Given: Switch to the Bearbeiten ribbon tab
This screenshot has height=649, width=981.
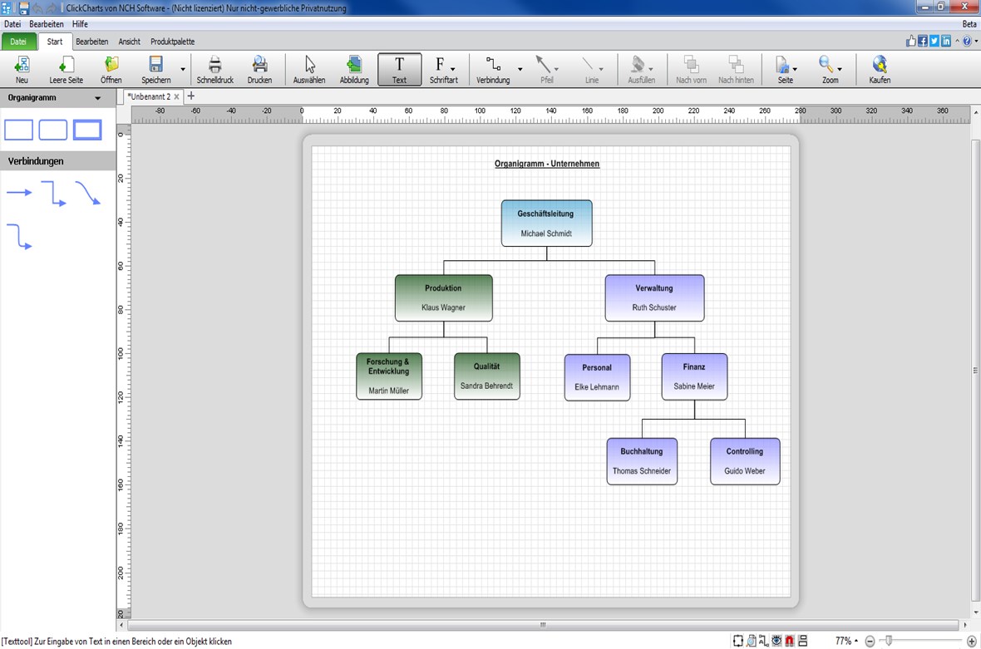Looking at the screenshot, I should (x=92, y=42).
